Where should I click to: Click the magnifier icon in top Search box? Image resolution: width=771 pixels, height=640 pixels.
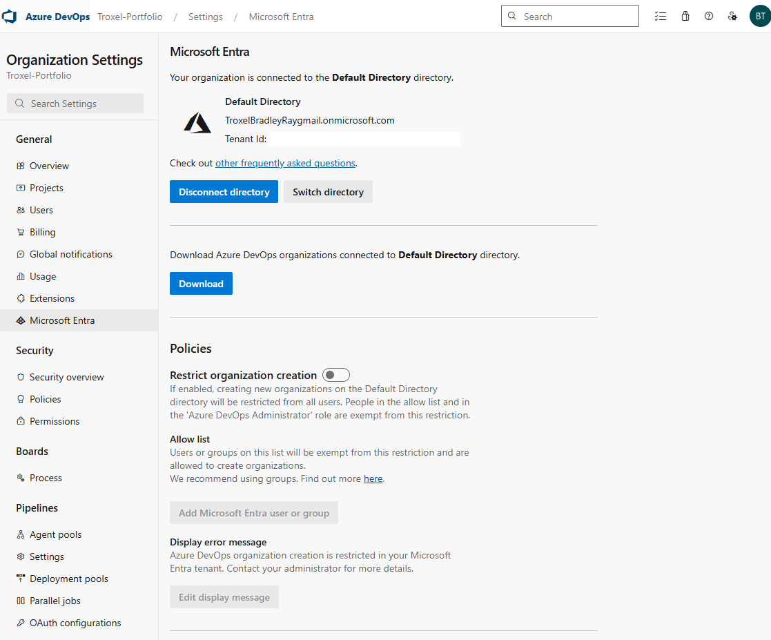(x=512, y=16)
